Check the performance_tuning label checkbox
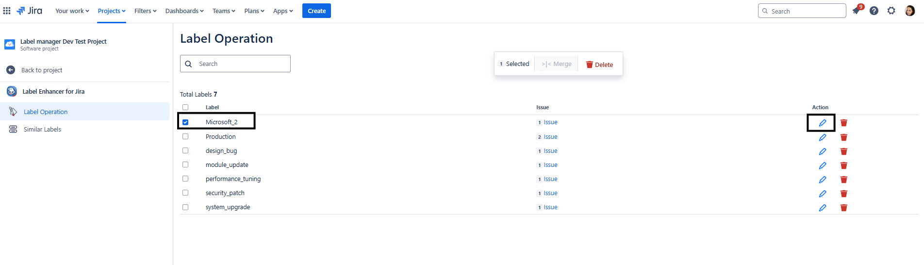Screen dimensions: 924x265 (185, 179)
